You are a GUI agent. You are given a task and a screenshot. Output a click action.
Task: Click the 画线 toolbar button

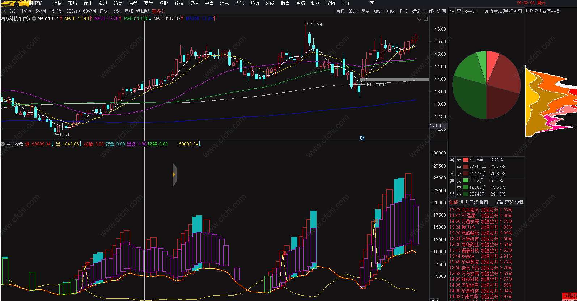coord(391,11)
